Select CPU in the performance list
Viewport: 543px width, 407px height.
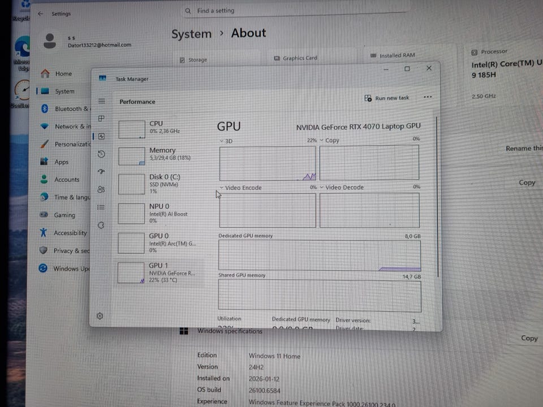(x=160, y=128)
